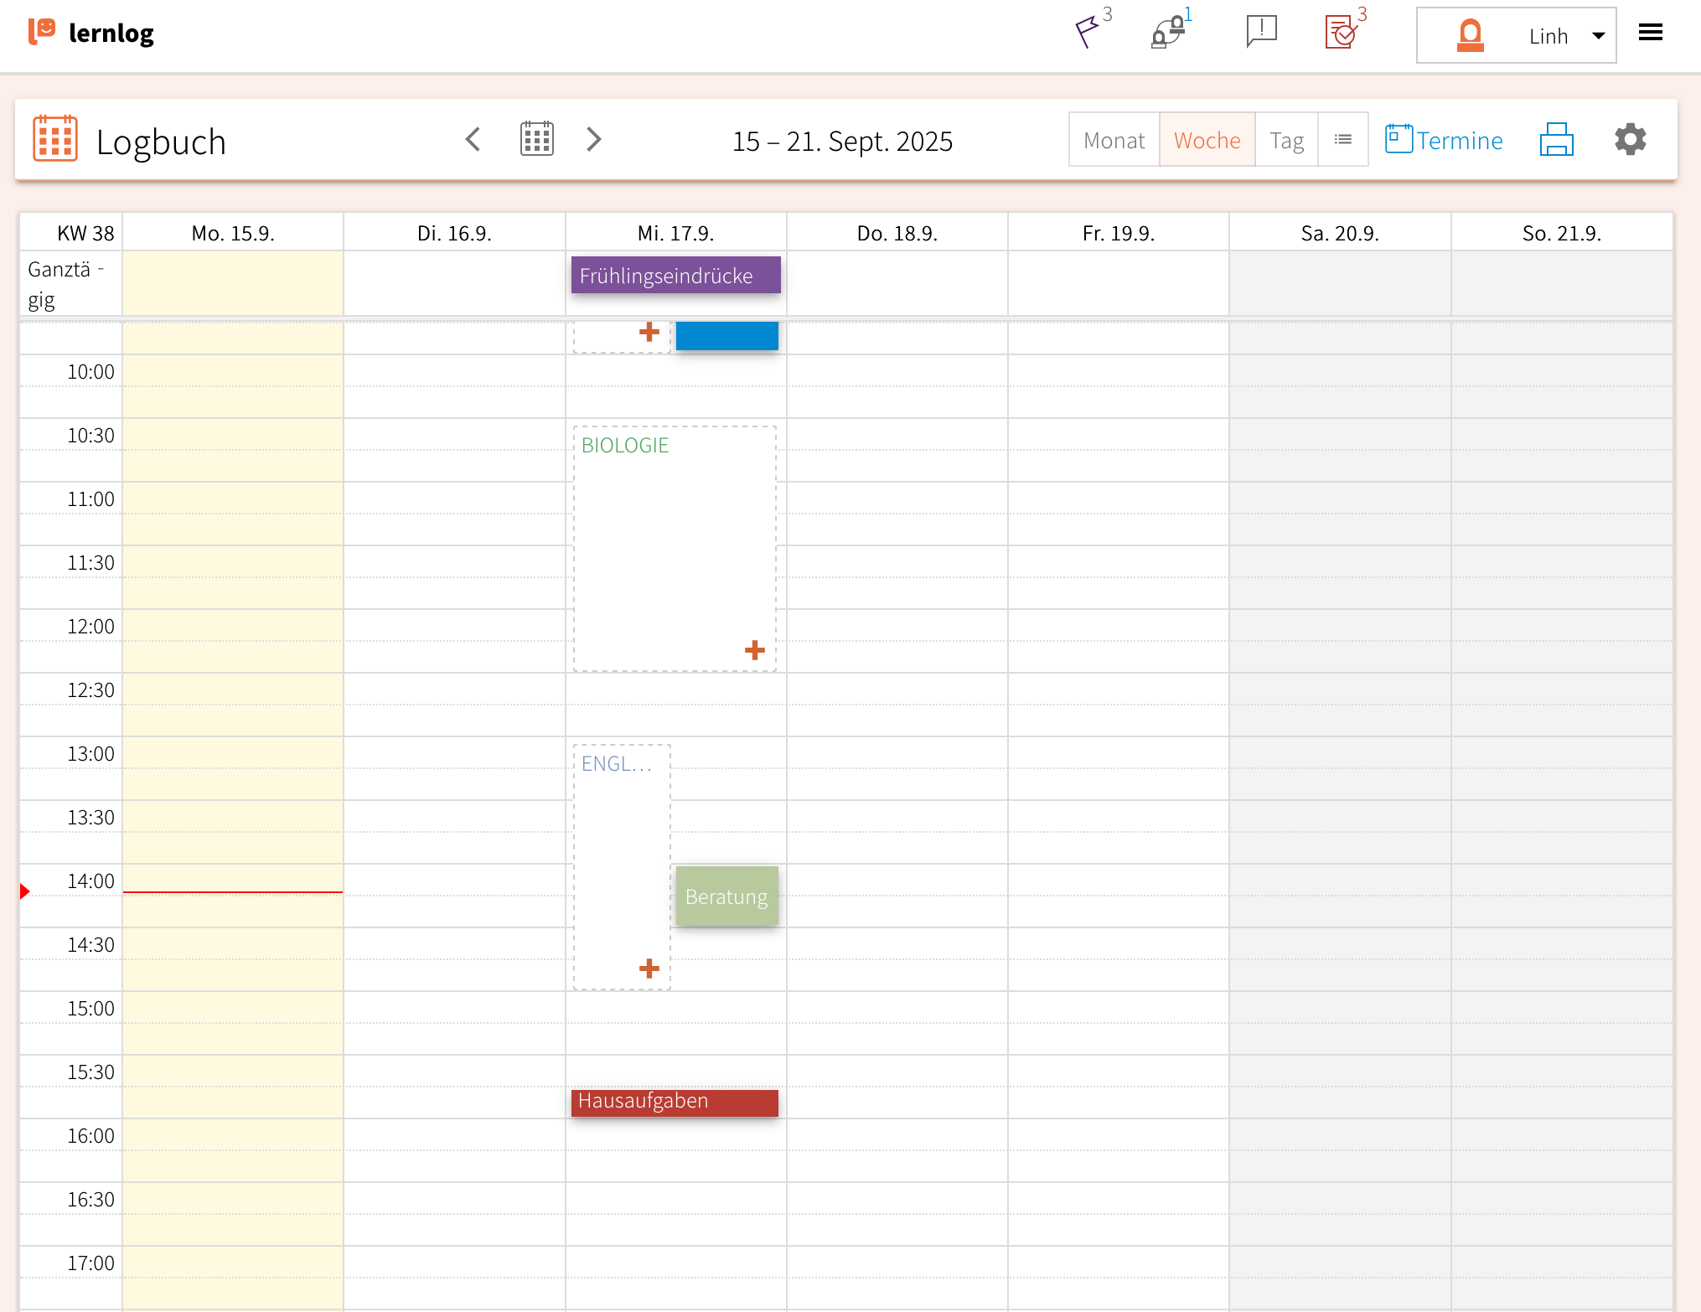Image resolution: width=1701 pixels, height=1312 pixels.
Task: Open the logbook settings gear
Action: pyautogui.click(x=1630, y=140)
